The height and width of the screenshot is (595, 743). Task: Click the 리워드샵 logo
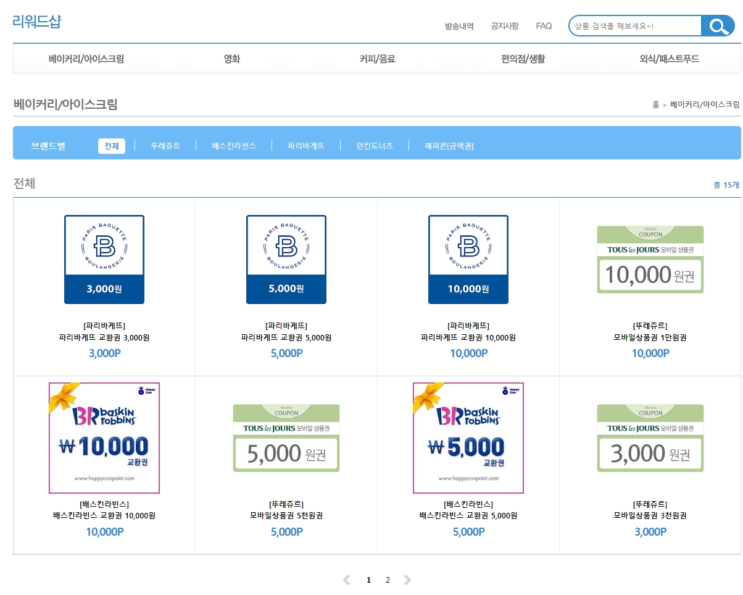37,21
